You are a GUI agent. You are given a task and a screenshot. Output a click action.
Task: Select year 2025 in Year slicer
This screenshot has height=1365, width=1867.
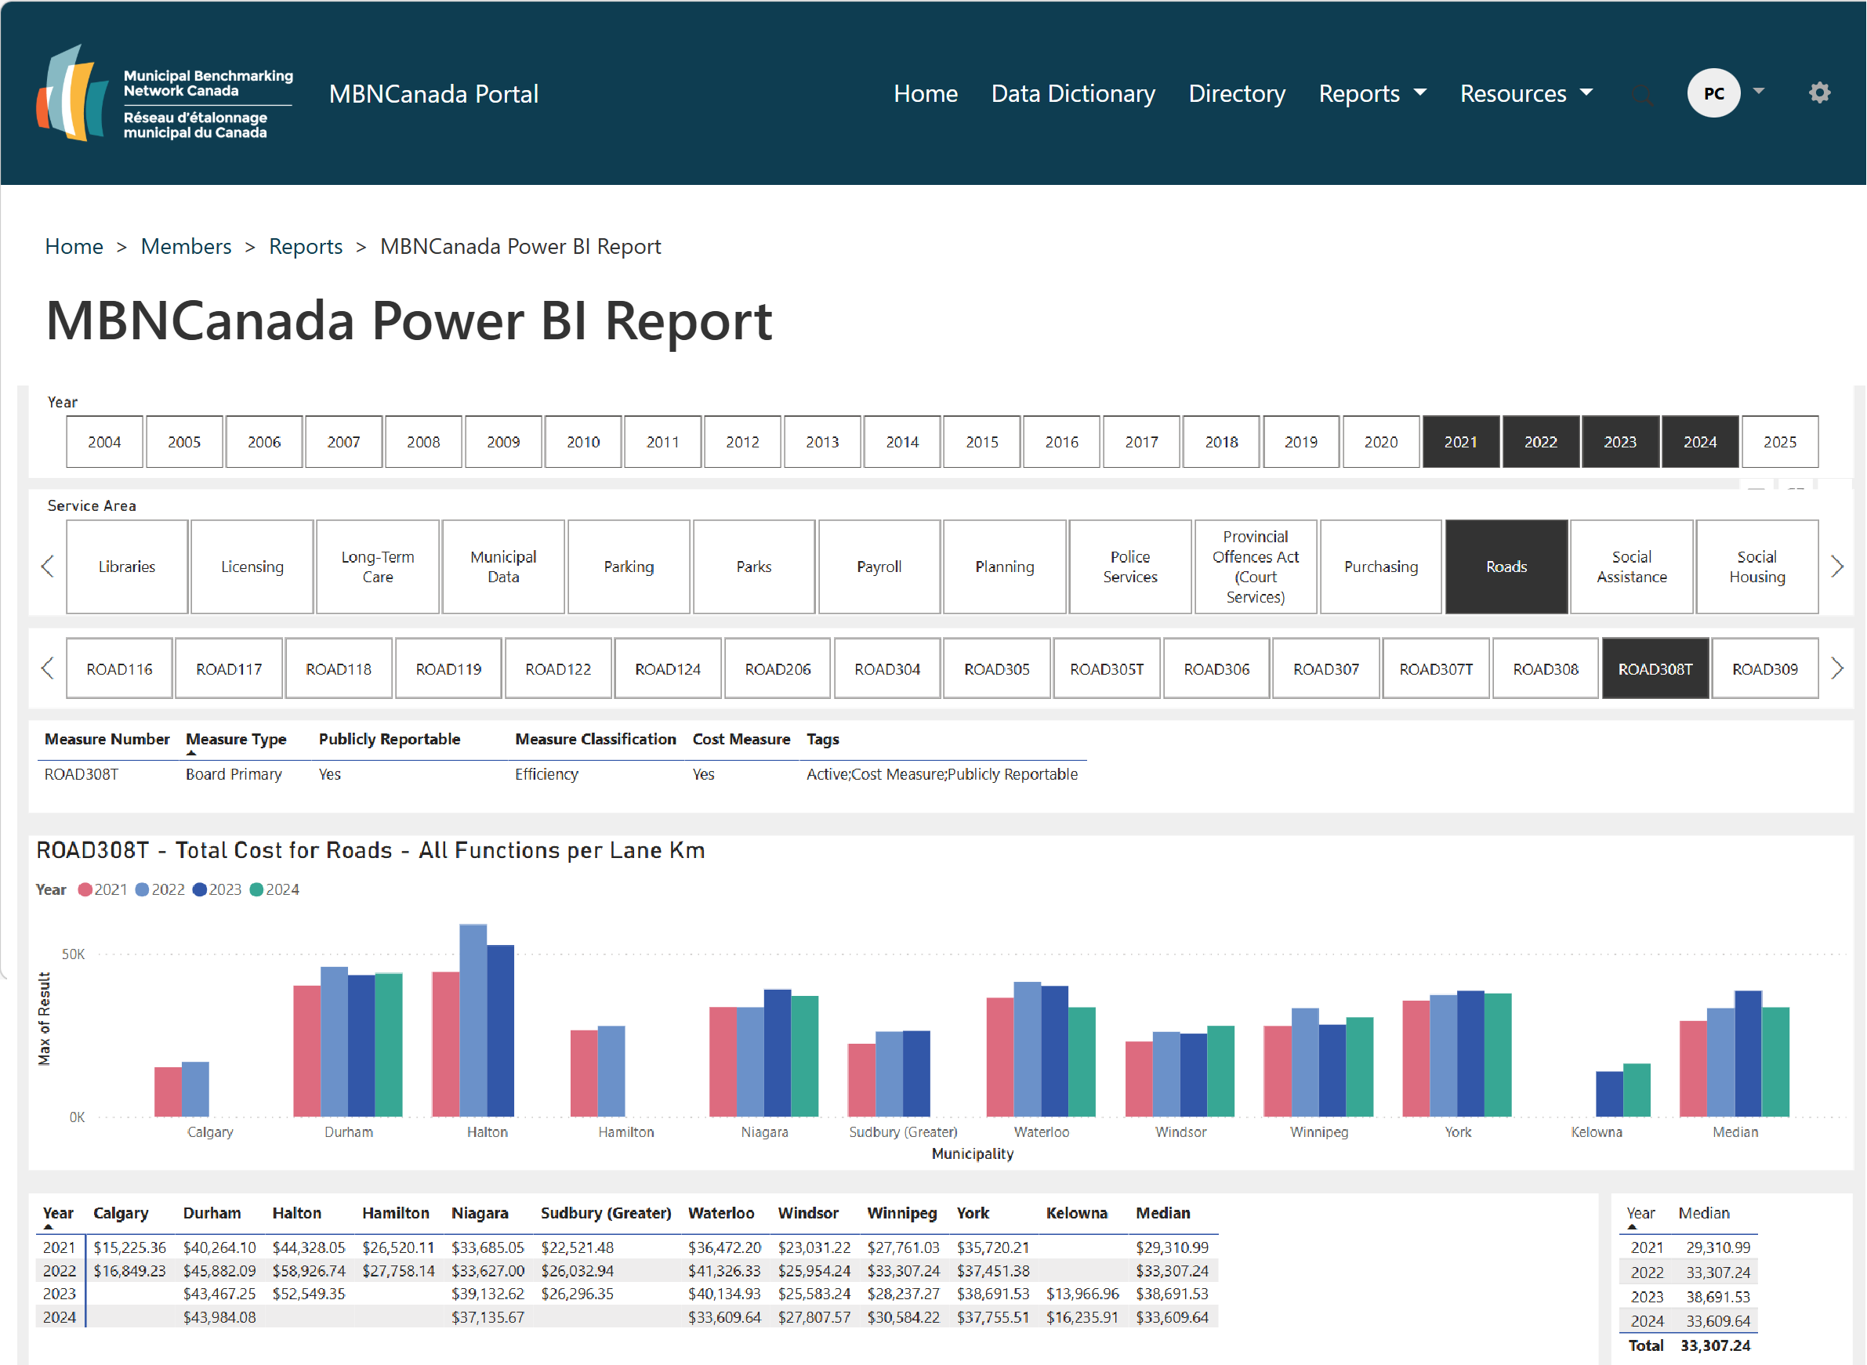pyautogui.click(x=1780, y=442)
